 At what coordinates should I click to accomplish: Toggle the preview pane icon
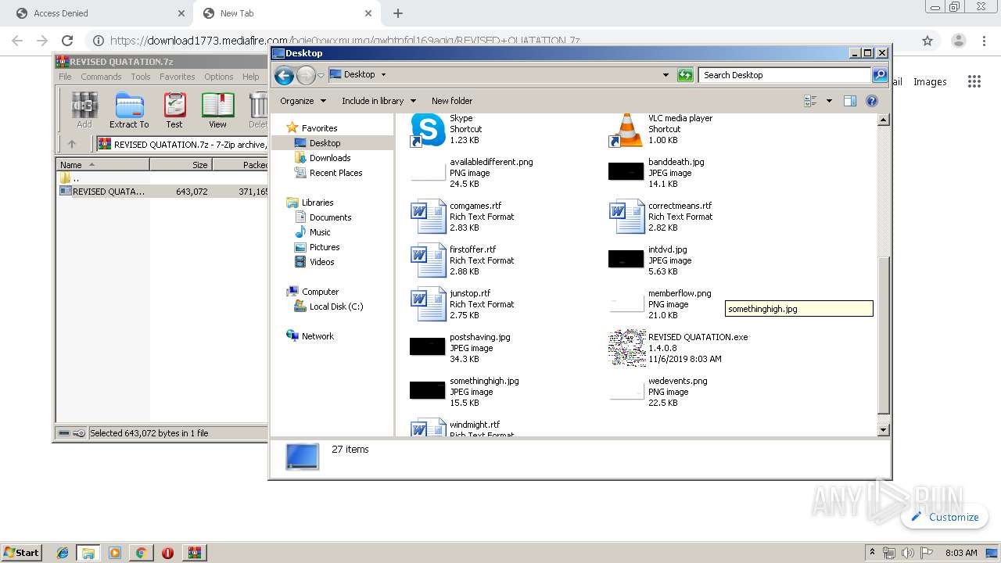[x=850, y=101]
